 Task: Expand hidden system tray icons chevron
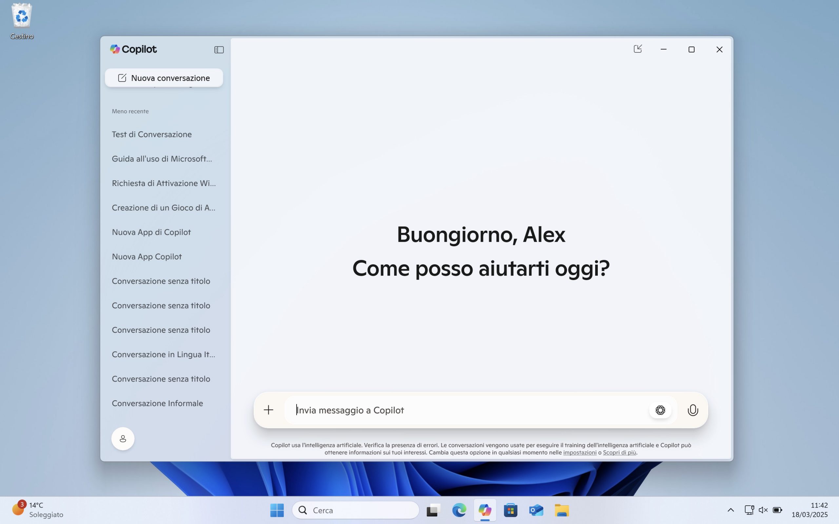pos(731,510)
